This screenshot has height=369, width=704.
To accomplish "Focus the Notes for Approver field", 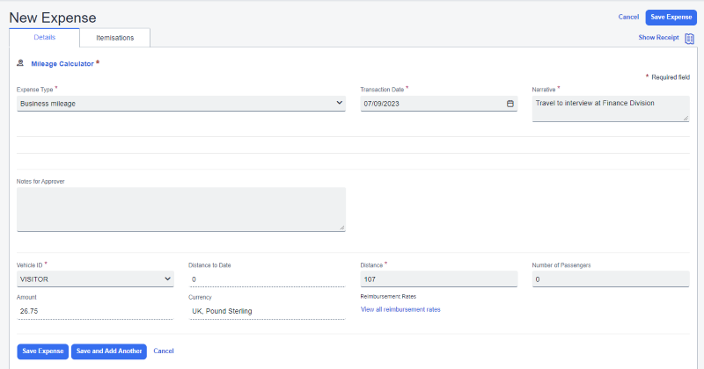I will 180,209.
